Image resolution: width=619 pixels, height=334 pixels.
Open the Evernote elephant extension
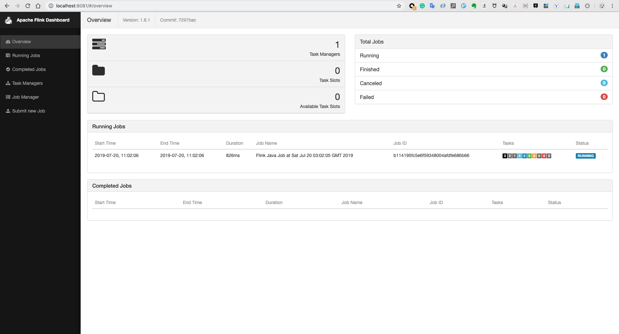[x=474, y=6]
